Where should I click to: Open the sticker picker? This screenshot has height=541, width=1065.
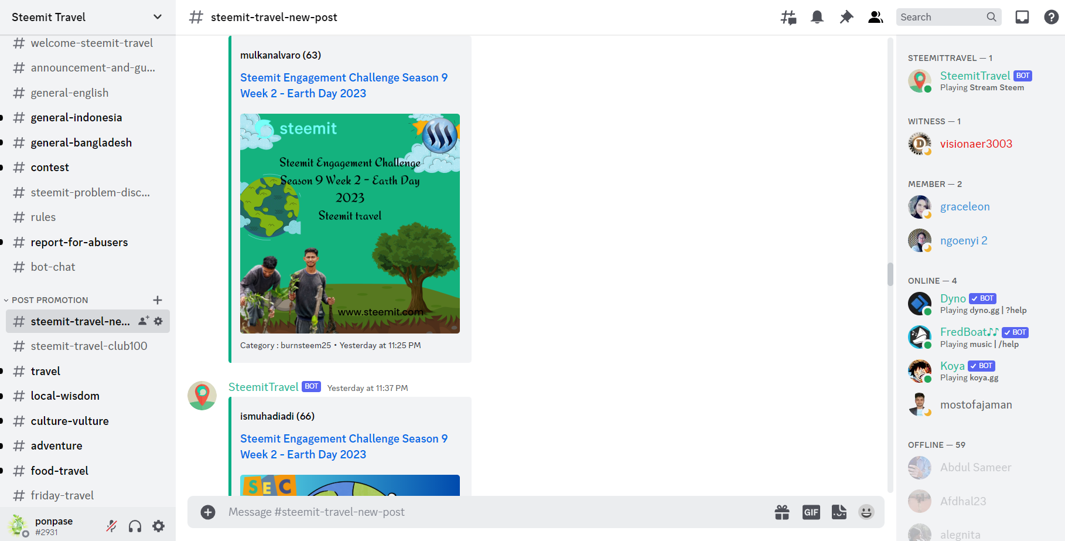click(x=839, y=512)
